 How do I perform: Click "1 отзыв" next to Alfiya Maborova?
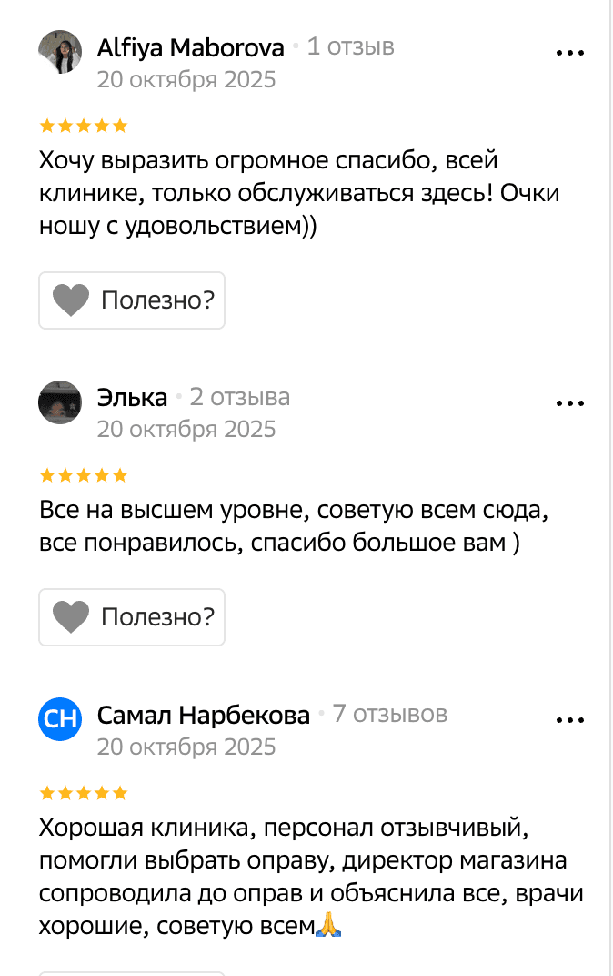point(350,46)
